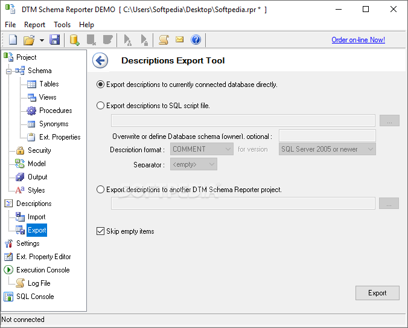Click the Procedures gear icon
The height and width of the screenshot is (328, 408).
point(31,111)
